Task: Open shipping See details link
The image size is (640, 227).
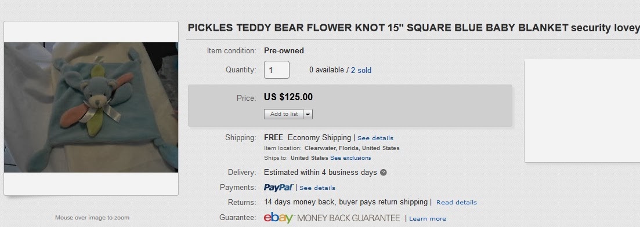Action: tap(375, 138)
